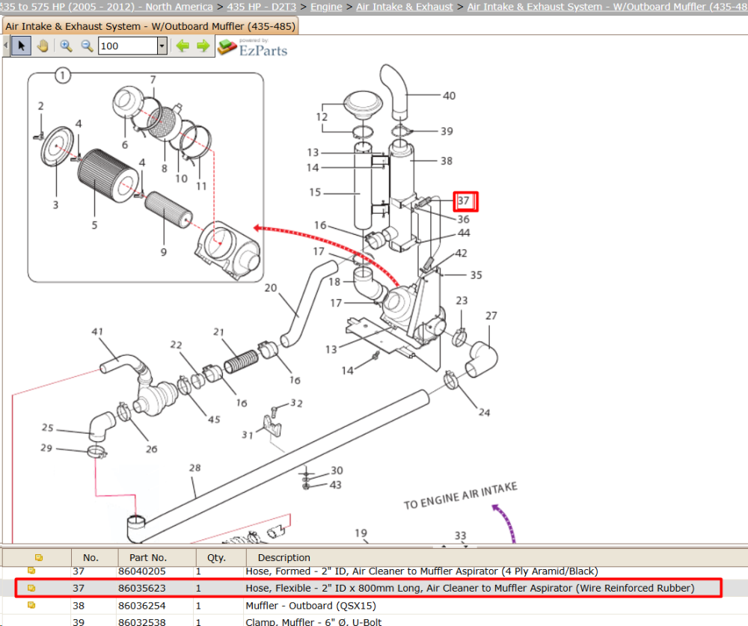Sort by the Qty. column header

pos(216,557)
